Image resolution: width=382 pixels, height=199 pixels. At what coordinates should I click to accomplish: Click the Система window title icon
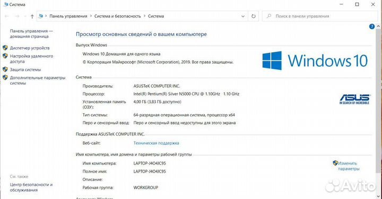[6, 4]
